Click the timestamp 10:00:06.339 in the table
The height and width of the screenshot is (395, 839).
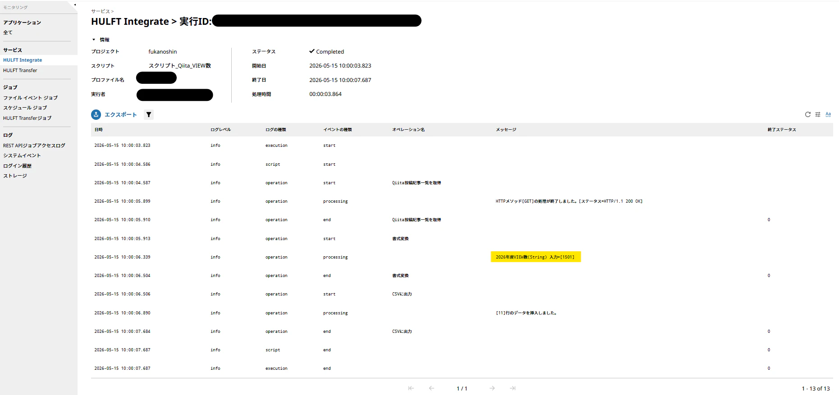tap(122, 257)
